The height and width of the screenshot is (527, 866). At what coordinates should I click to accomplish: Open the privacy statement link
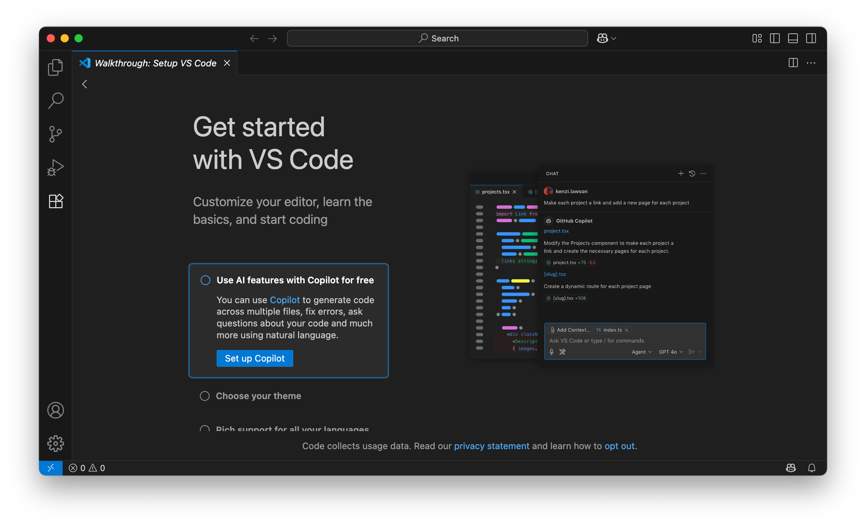pyautogui.click(x=491, y=446)
